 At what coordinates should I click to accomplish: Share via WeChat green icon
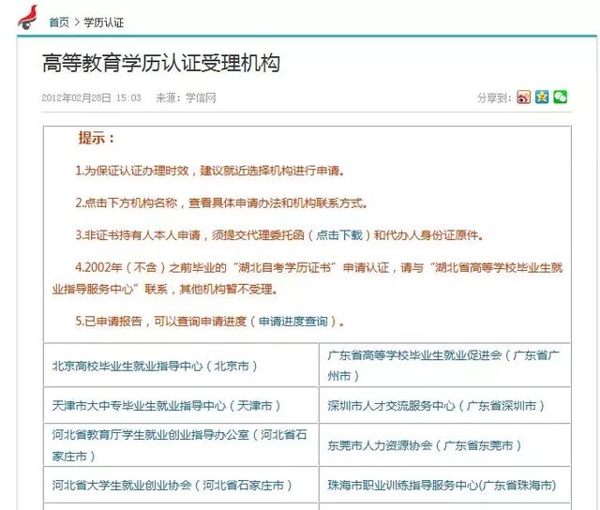coord(561,97)
